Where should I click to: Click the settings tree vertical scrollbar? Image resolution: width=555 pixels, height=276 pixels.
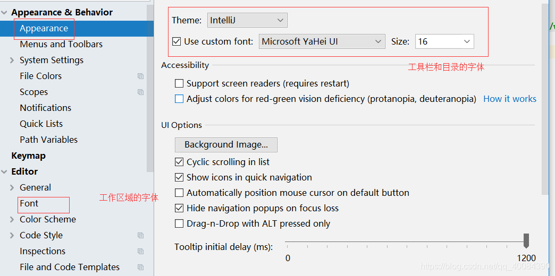tap(150, 88)
